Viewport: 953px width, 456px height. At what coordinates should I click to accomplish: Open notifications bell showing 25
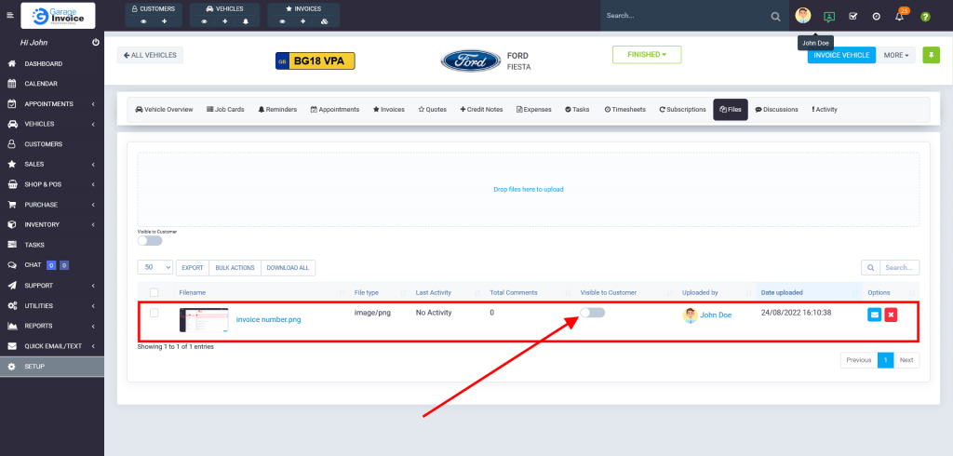pos(900,17)
